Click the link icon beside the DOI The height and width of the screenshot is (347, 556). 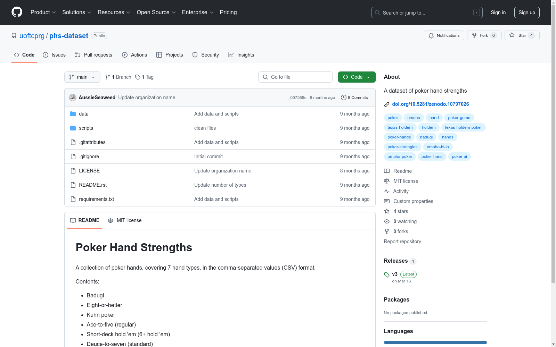[387, 104]
